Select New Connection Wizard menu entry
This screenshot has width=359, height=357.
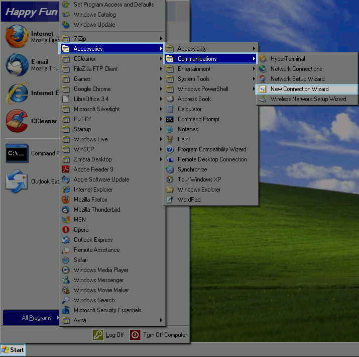(299, 89)
